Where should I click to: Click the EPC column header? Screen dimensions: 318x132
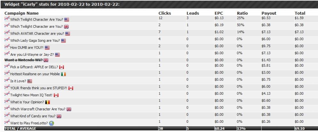pos(219,13)
